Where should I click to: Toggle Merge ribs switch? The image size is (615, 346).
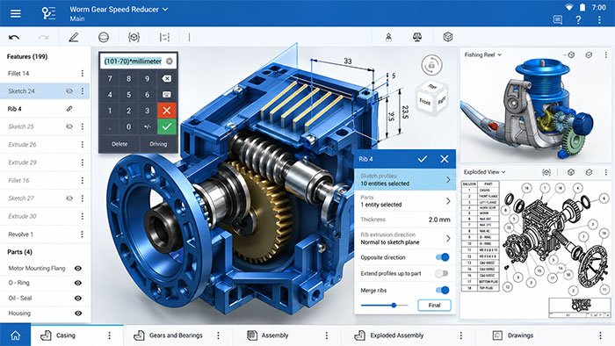(442, 290)
